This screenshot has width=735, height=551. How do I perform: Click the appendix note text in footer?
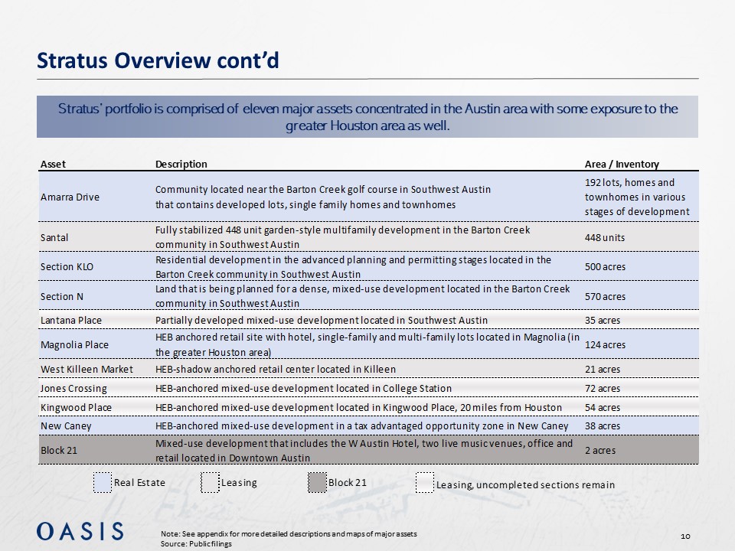(289, 533)
